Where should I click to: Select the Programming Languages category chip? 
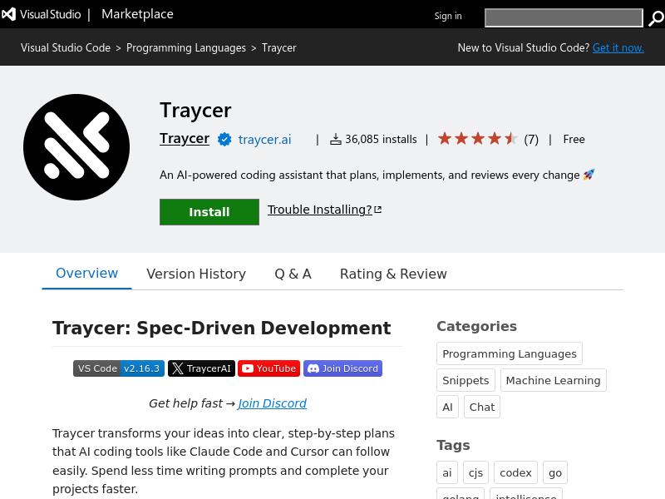point(510,353)
